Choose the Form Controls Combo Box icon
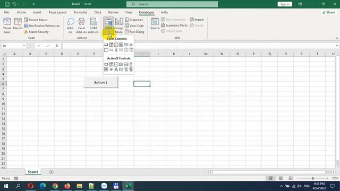 click(111, 45)
